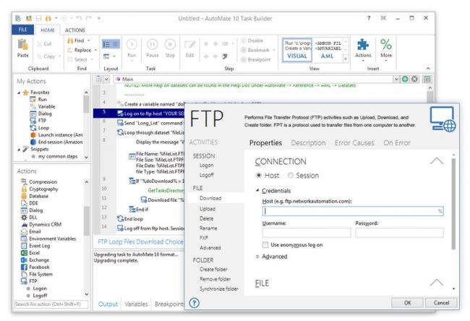The width and height of the screenshot is (470, 321).
Task: Click in the Username field
Action: pos(307,233)
